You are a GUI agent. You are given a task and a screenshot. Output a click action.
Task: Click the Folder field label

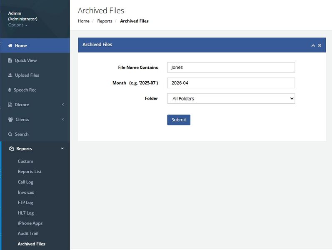point(151,98)
